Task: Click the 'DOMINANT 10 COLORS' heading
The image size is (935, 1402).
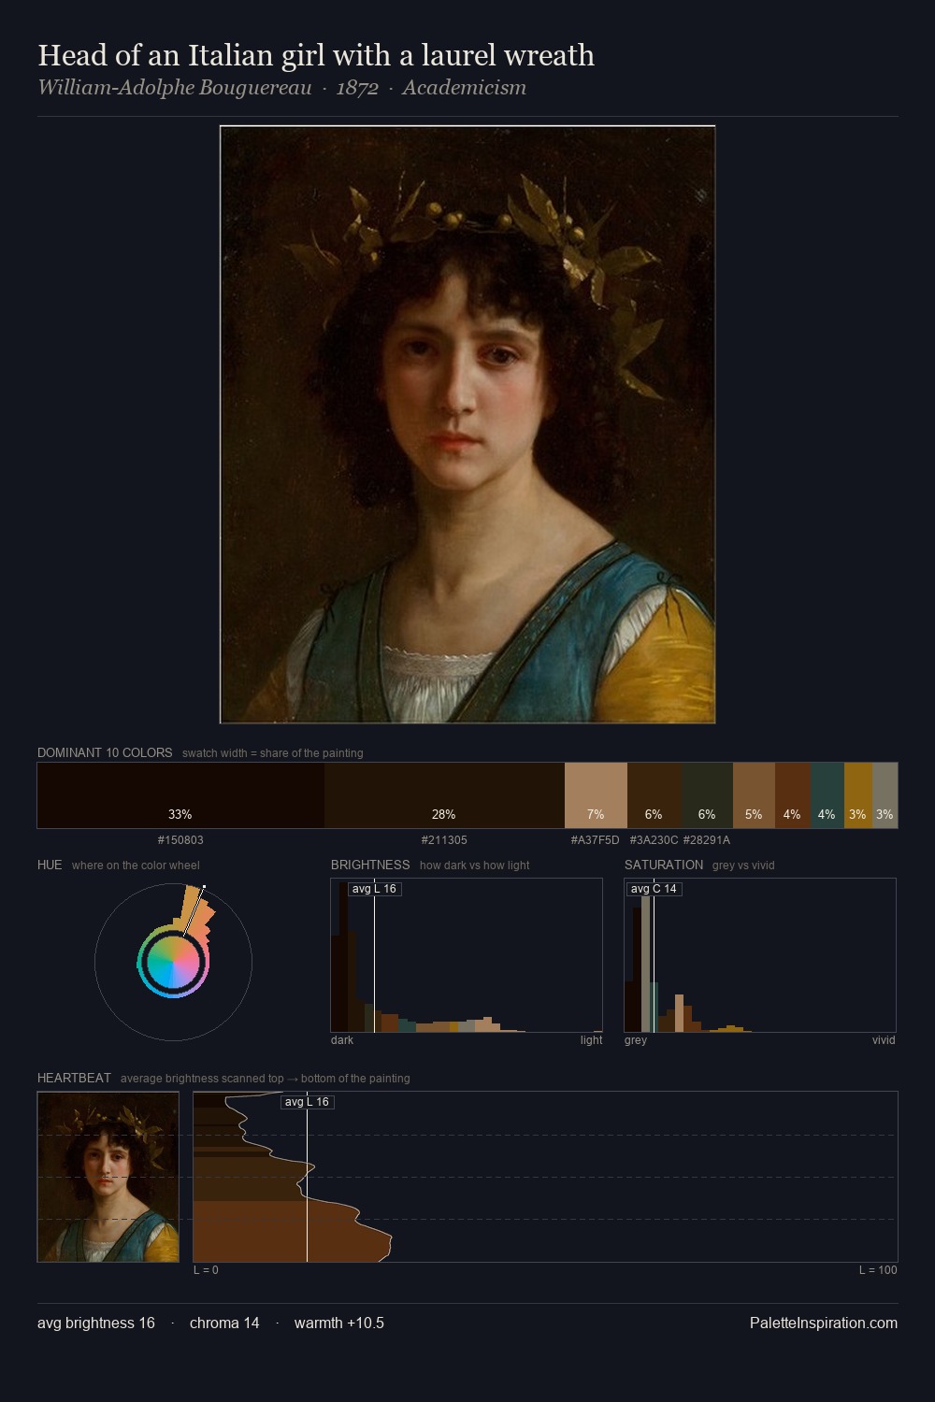Action: coord(105,752)
